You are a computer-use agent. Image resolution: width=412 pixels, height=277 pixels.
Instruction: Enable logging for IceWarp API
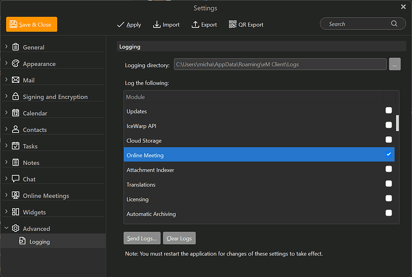point(389,125)
